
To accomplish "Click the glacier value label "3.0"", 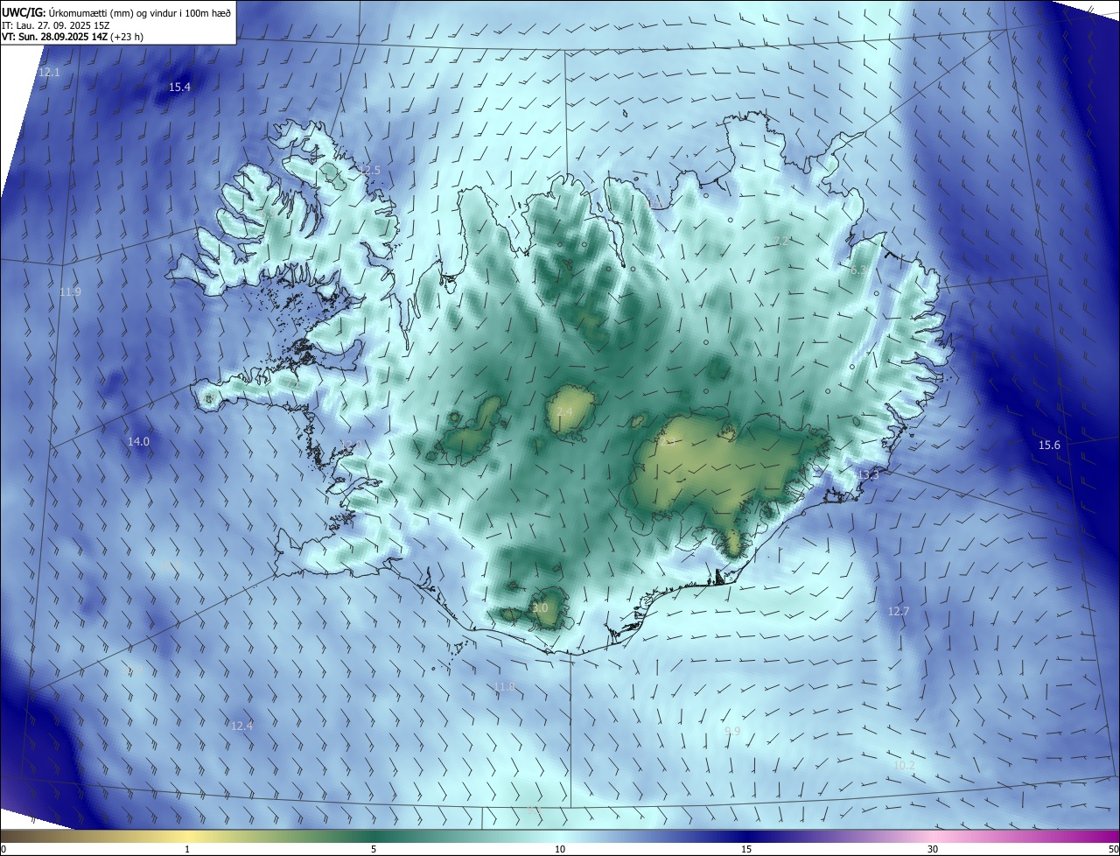I will [x=540, y=607].
